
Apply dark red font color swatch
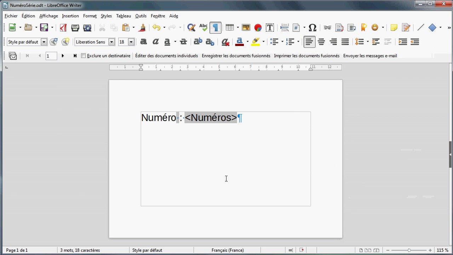[240, 42]
